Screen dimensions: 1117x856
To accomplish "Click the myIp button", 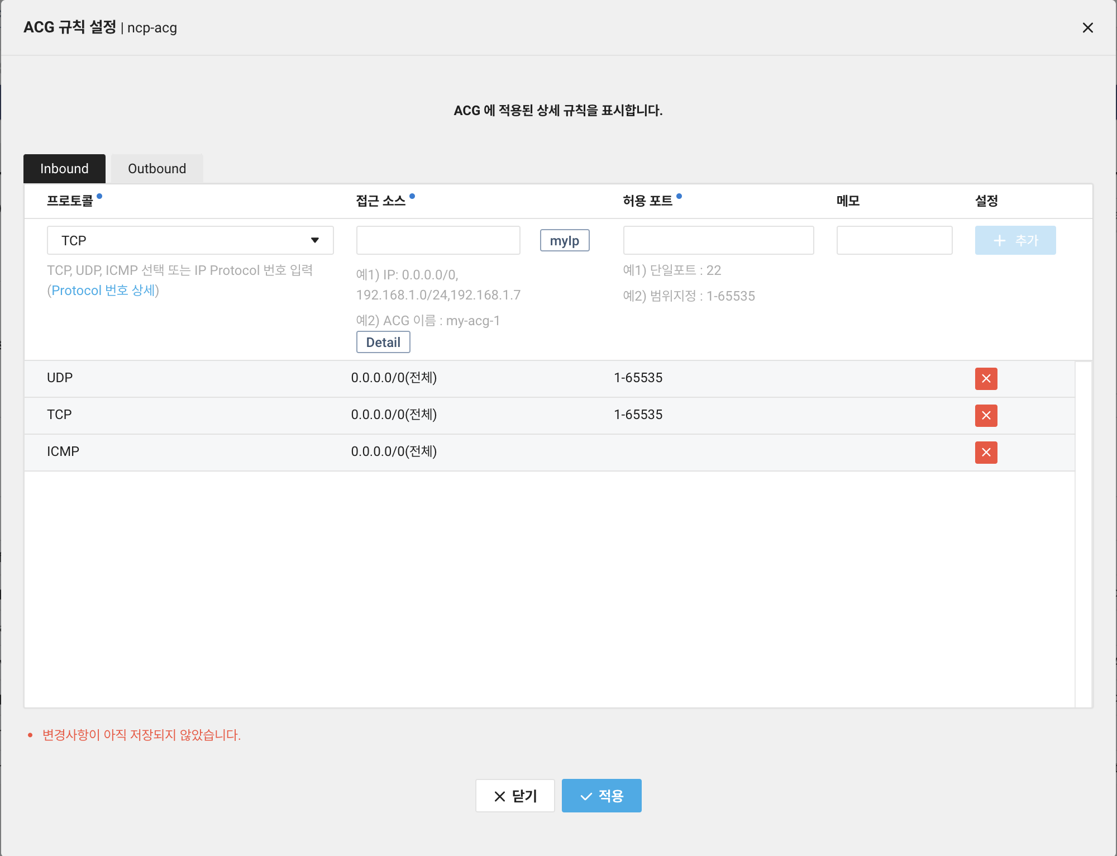I will tap(564, 241).
